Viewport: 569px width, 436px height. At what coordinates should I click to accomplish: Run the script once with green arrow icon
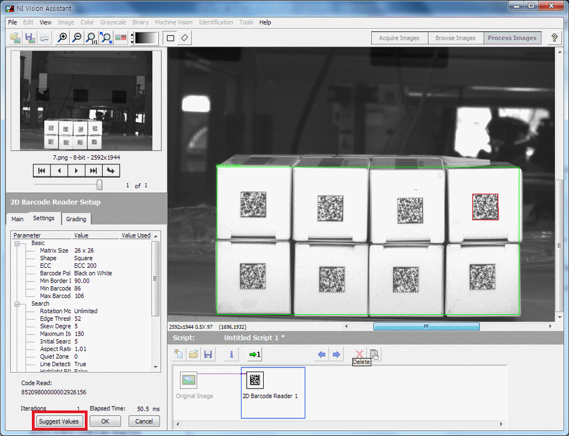(255, 354)
